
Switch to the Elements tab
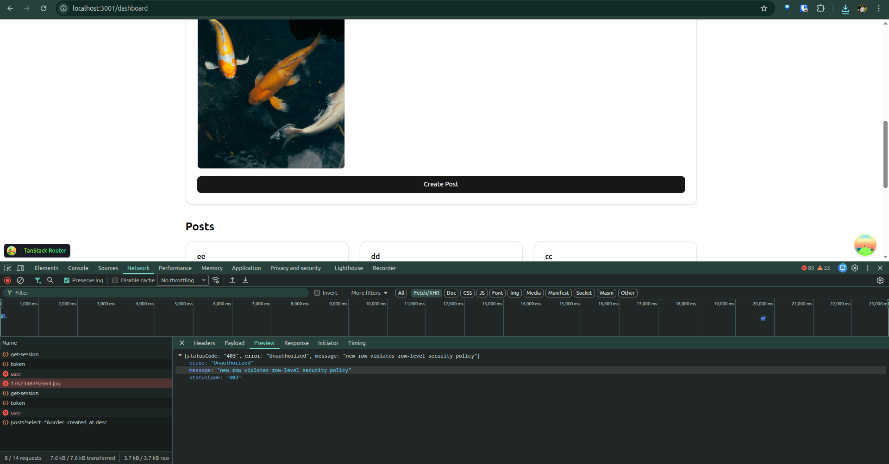coord(46,268)
